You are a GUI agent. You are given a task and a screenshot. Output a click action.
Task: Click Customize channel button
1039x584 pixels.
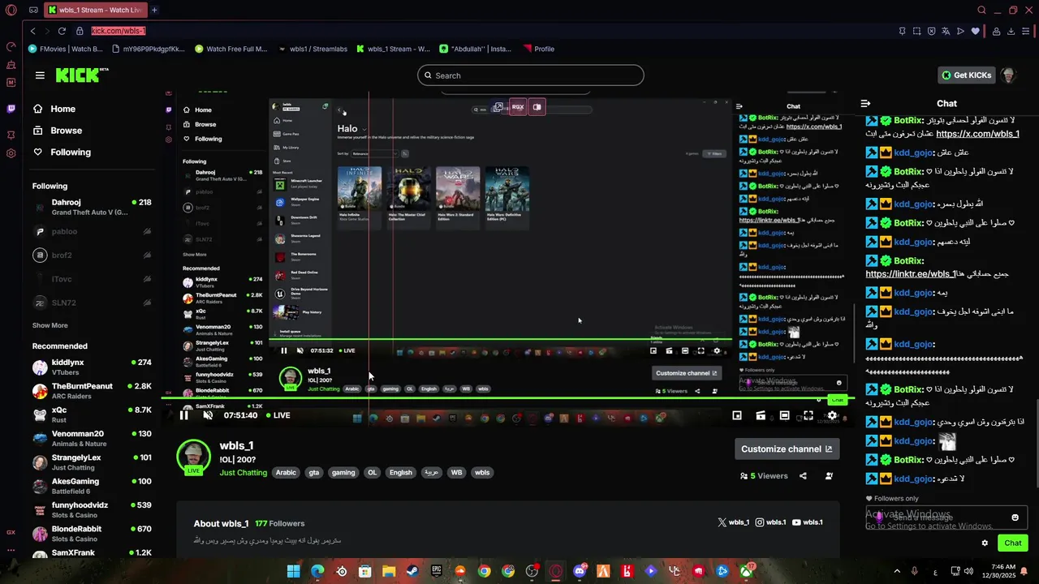pos(787,449)
